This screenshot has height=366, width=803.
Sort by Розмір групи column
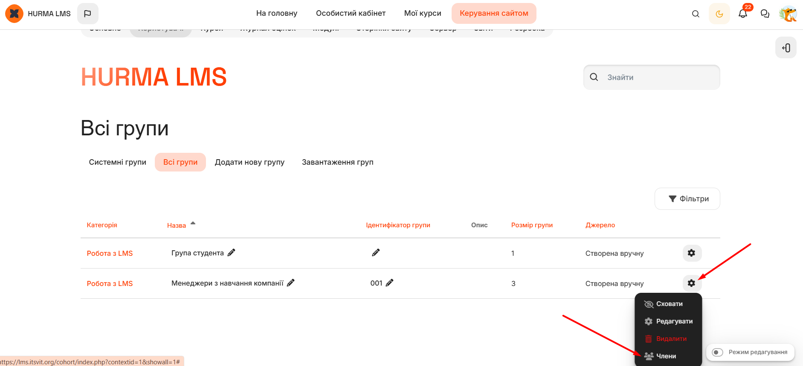[x=532, y=225]
